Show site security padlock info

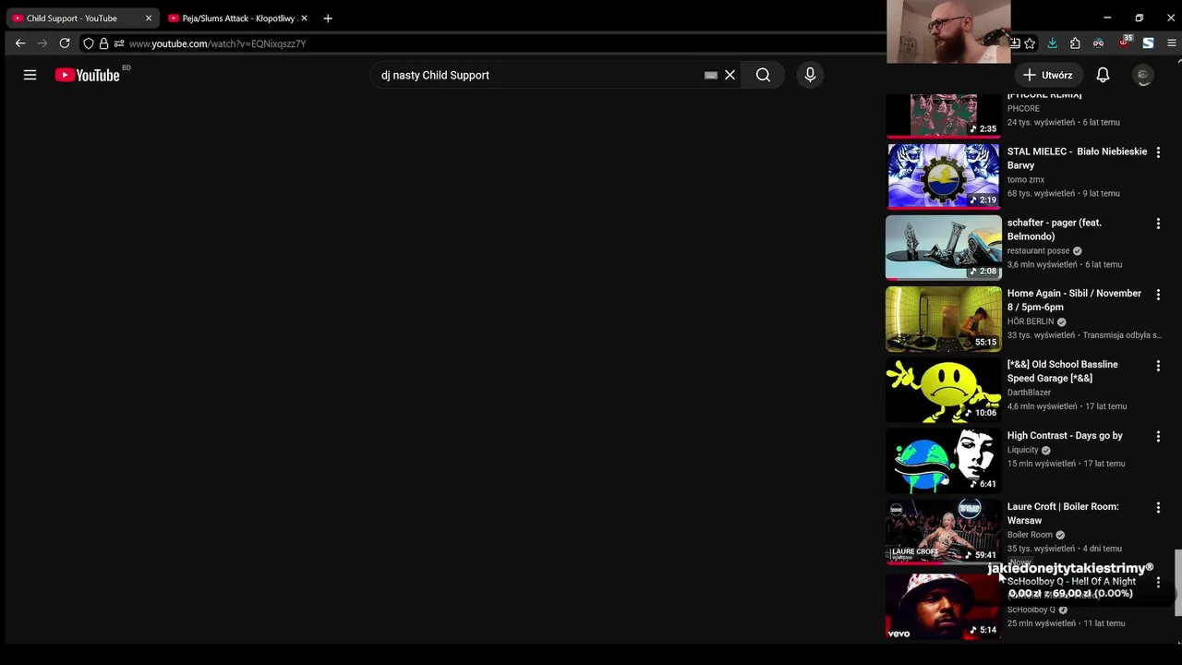click(x=103, y=43)
